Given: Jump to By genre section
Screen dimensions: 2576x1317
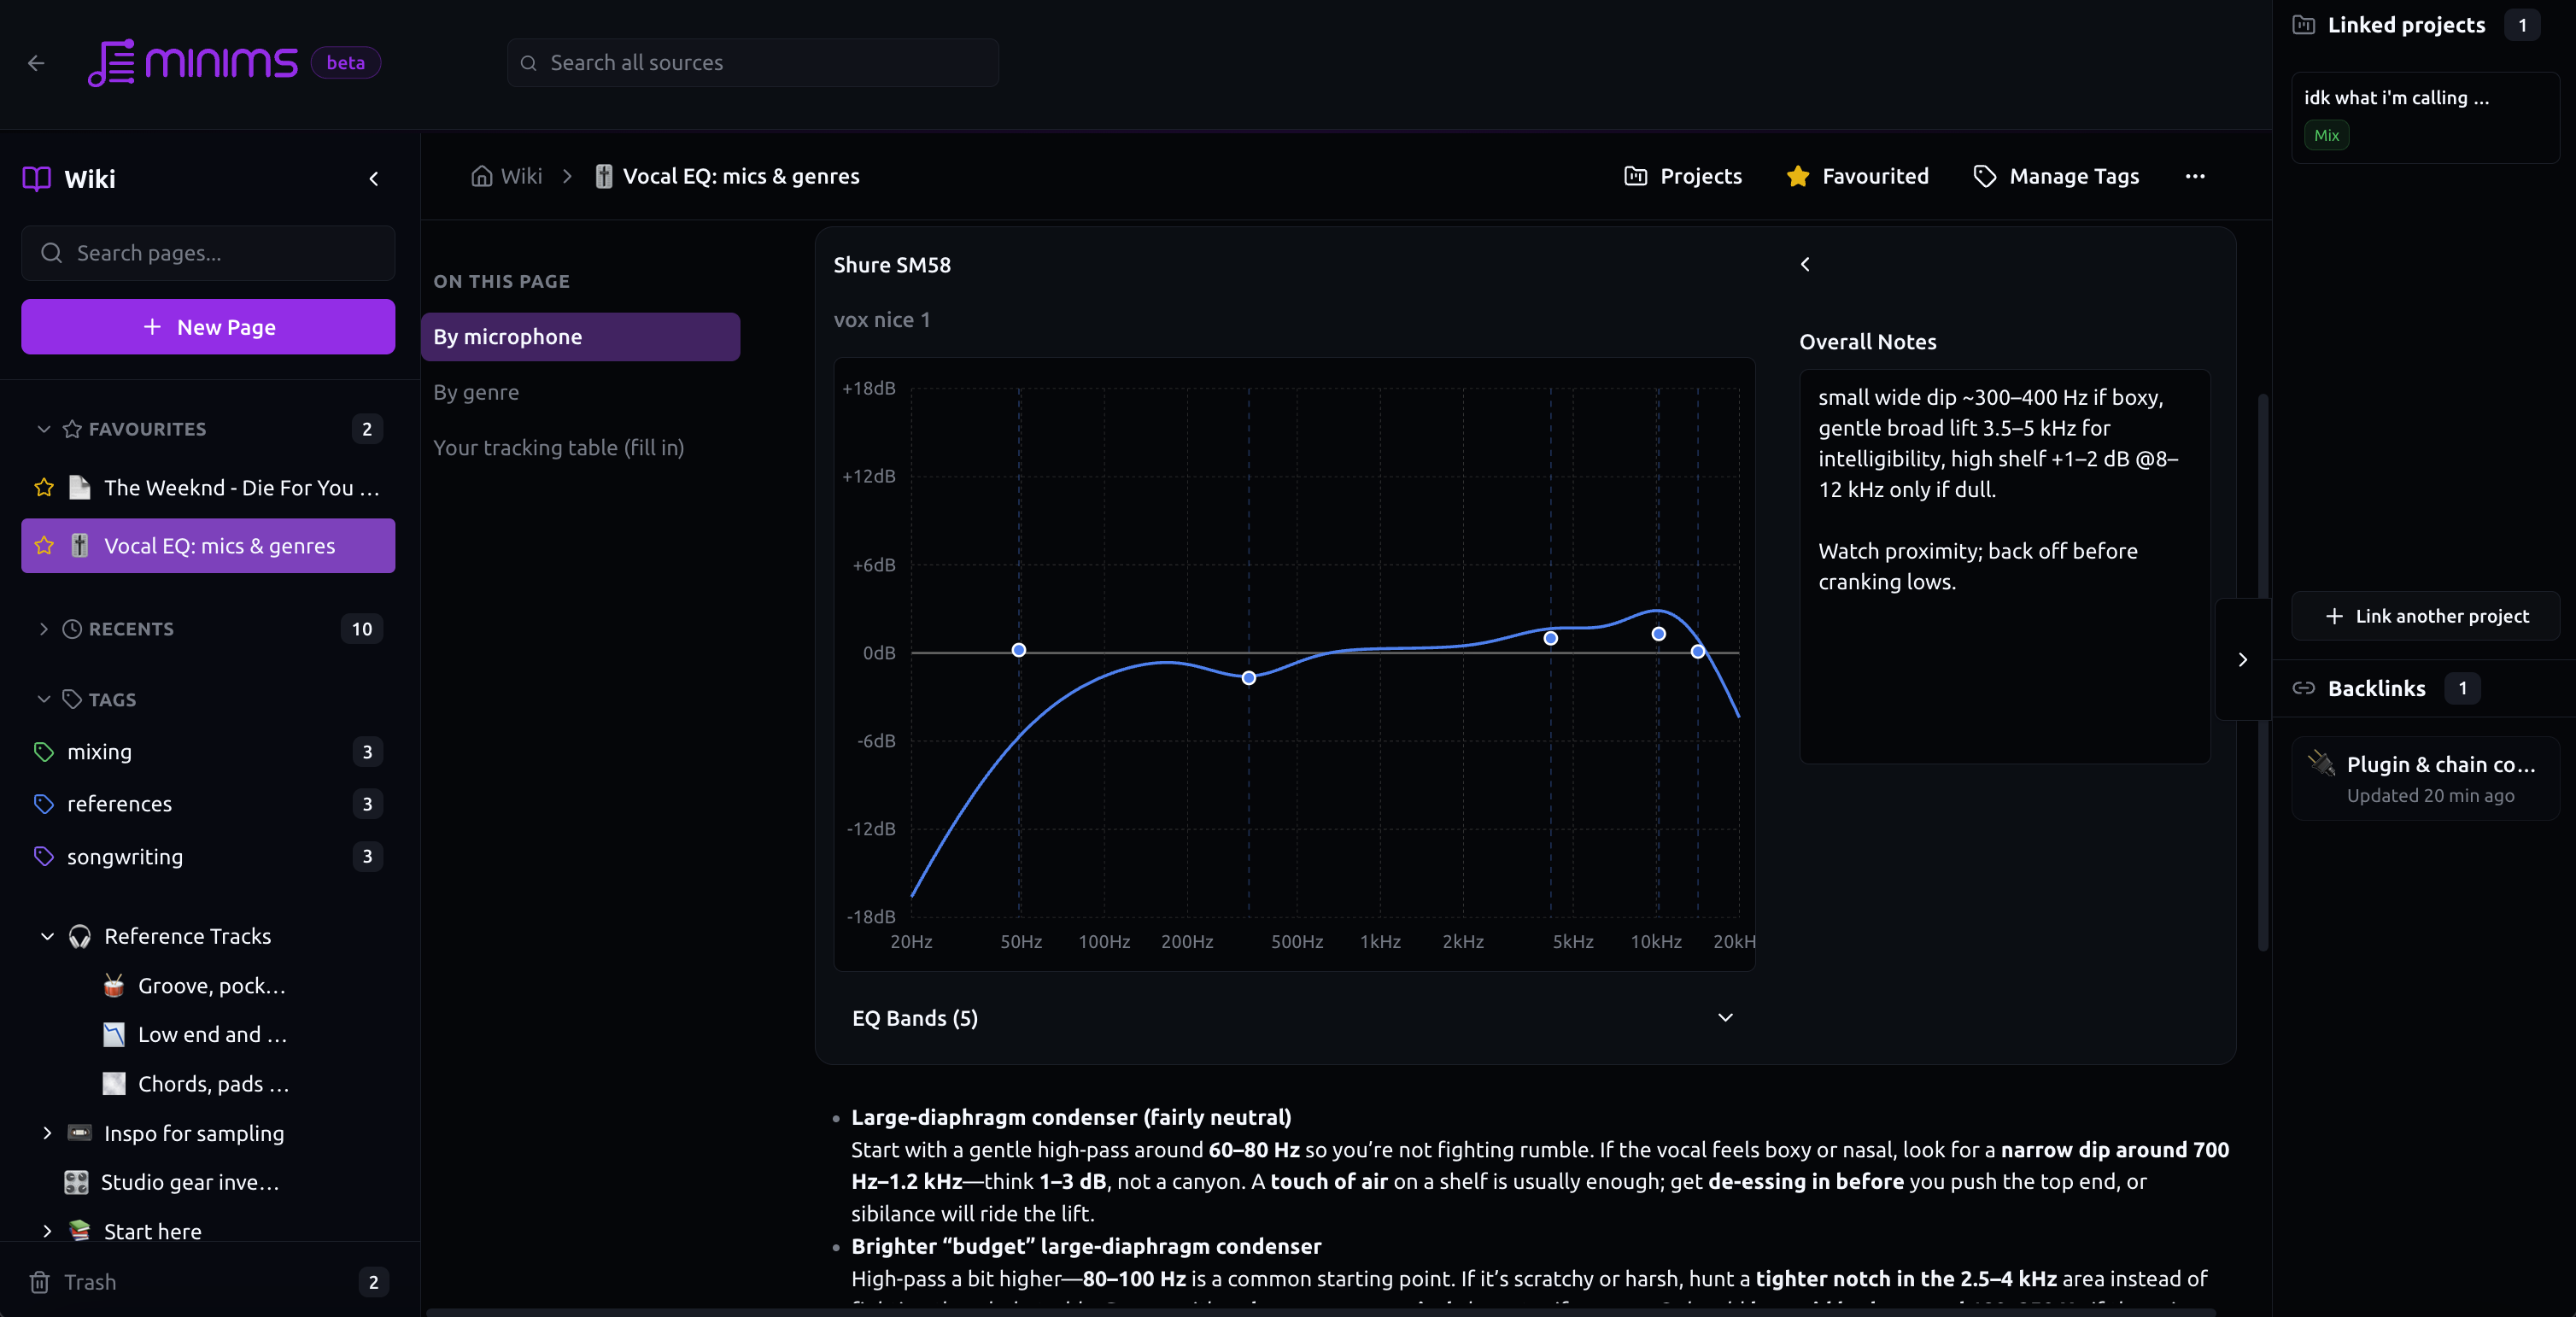Looking at the screenshot, I should click(476, 392).
